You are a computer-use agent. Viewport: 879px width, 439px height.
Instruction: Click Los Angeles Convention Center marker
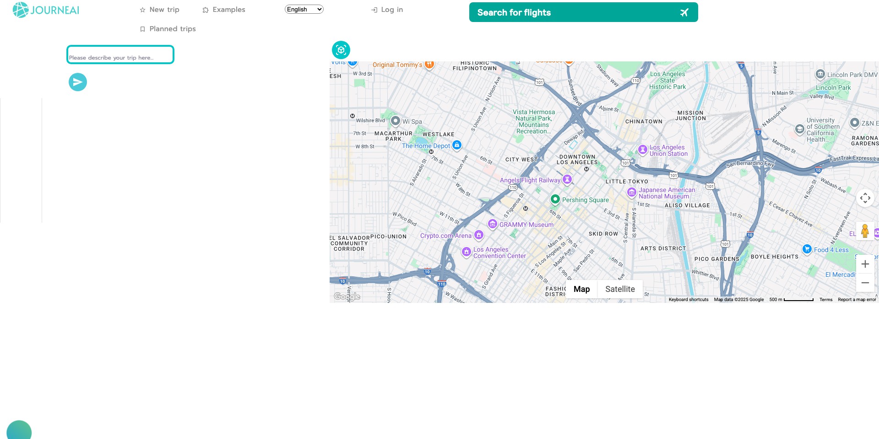466,252
